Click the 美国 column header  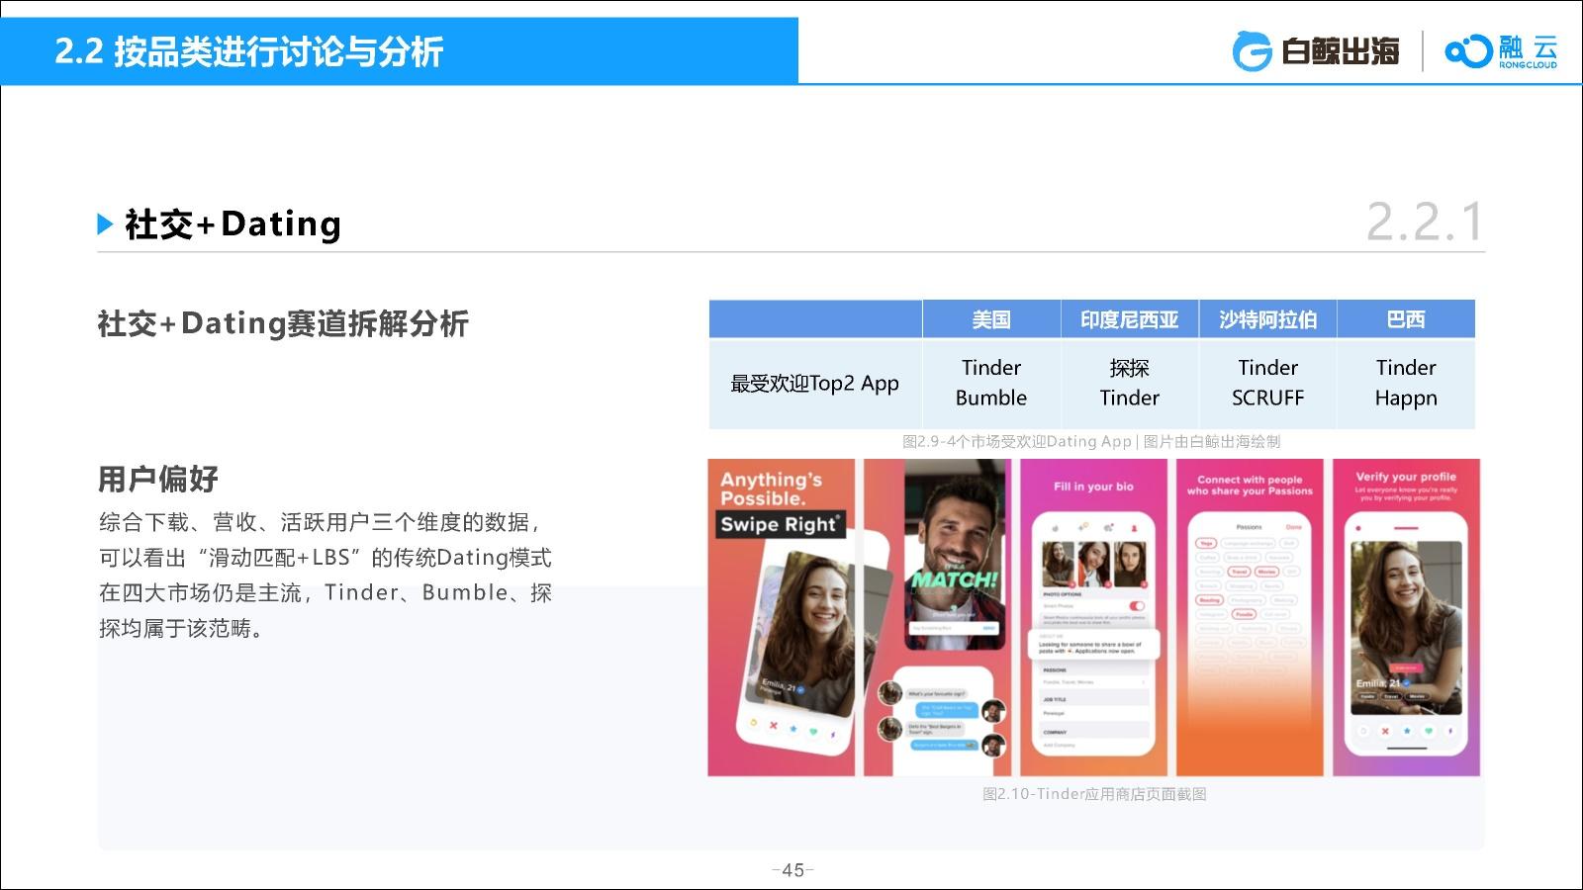coord(991,319)
